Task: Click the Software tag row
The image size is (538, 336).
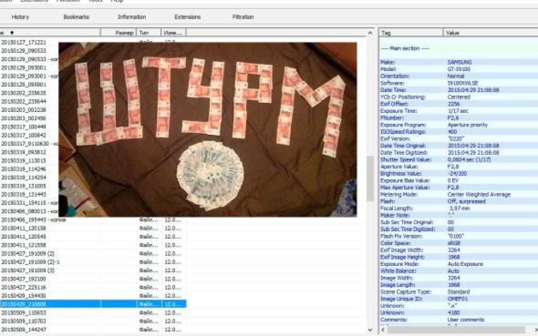Action: click(459, 83)
